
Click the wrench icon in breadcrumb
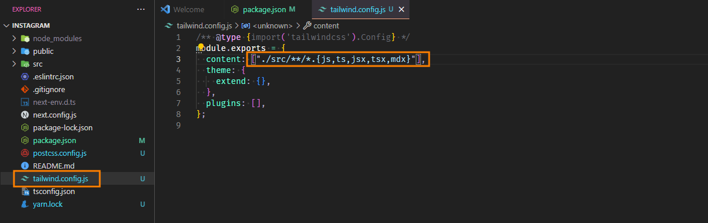[x=308, y=25]
